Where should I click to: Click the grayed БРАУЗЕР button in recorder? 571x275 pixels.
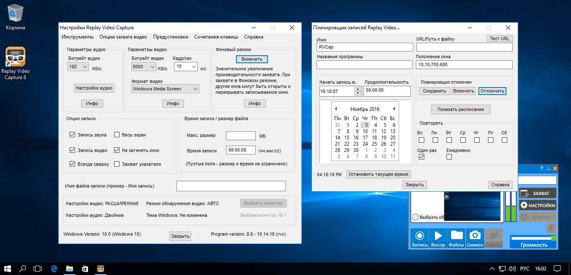(x=537, y=217)
